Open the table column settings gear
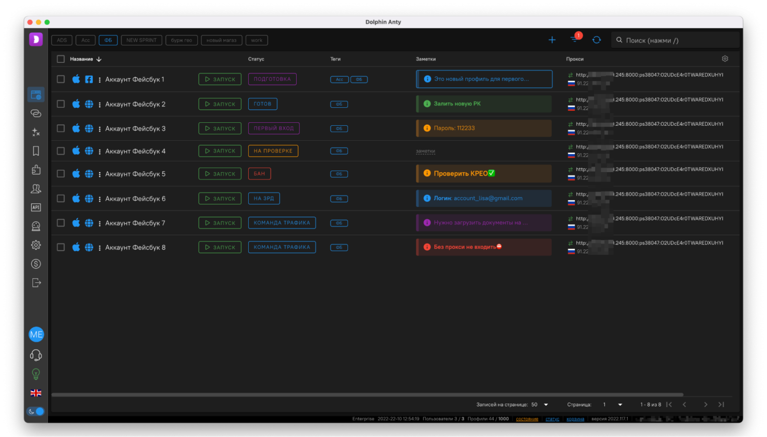The image size is (767, 437). pyautogui.click(x=725, y=59)
